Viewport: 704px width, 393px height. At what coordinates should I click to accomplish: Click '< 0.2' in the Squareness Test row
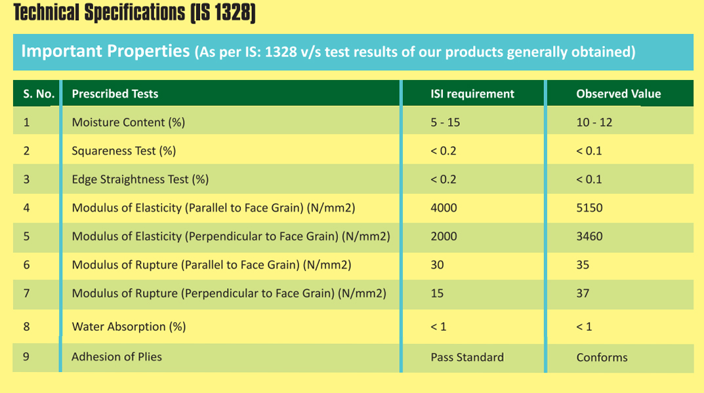pyautogui.click(x=443, y=151)
